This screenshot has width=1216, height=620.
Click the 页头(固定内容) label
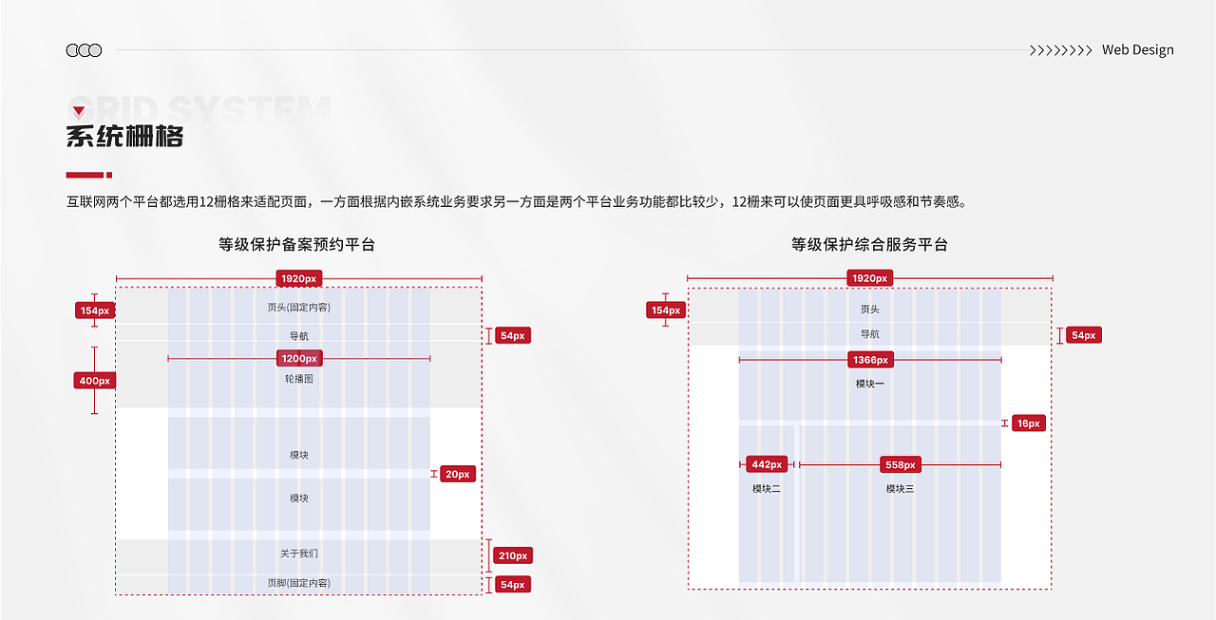click(x=299, y=308)
